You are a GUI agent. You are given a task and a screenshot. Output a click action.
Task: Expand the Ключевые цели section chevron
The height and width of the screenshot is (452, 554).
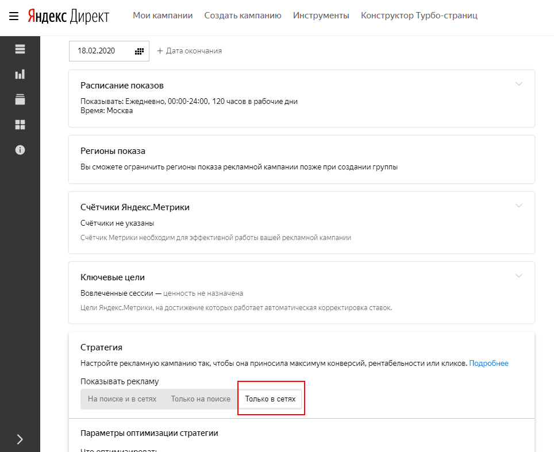[x=519, y=276]
